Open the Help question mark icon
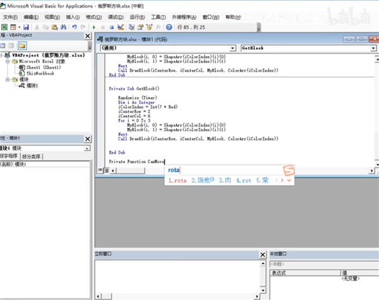This screenshot has height=300, width=379. pyautogui.click(x=169, y=27)
